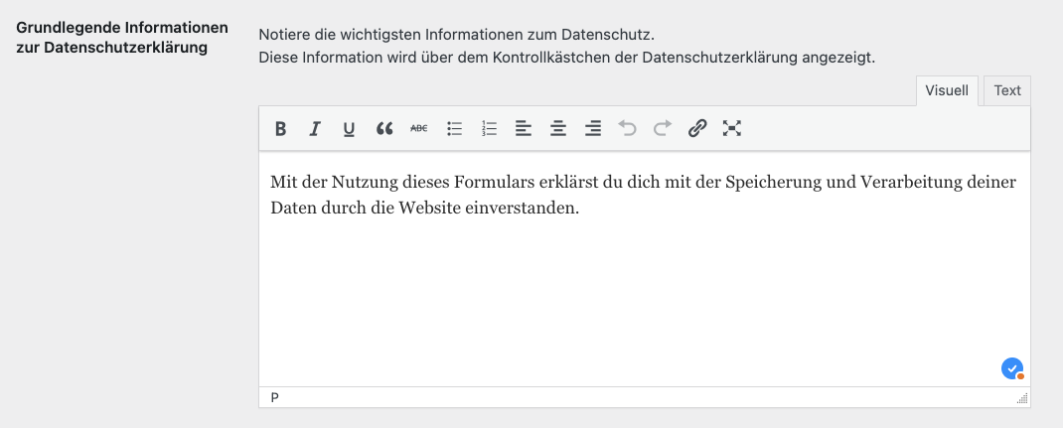The width and height of the screenshot is (1063, 428).
Task: Enter fullscreen editing mode
Action: (x=732, y=128)
